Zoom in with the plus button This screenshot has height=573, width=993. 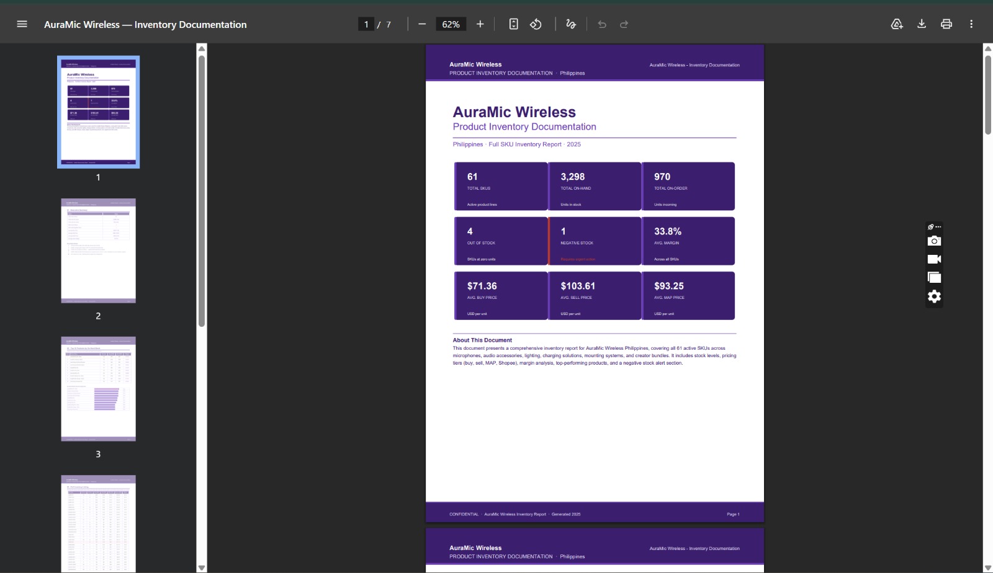[x=480, y=24]
